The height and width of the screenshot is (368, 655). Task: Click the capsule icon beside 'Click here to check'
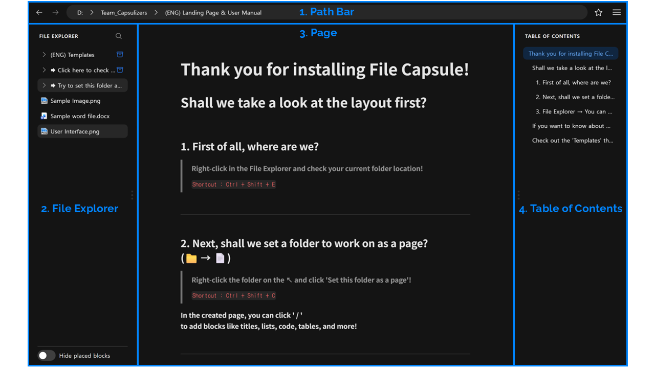121,70
